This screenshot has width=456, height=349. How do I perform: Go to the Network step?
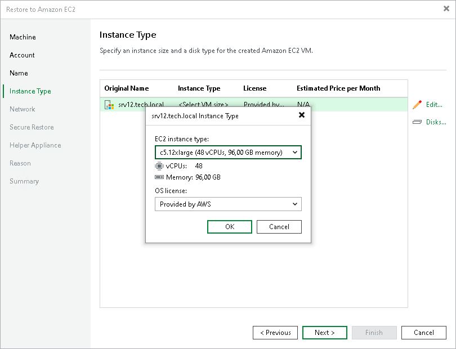(22, 109)
